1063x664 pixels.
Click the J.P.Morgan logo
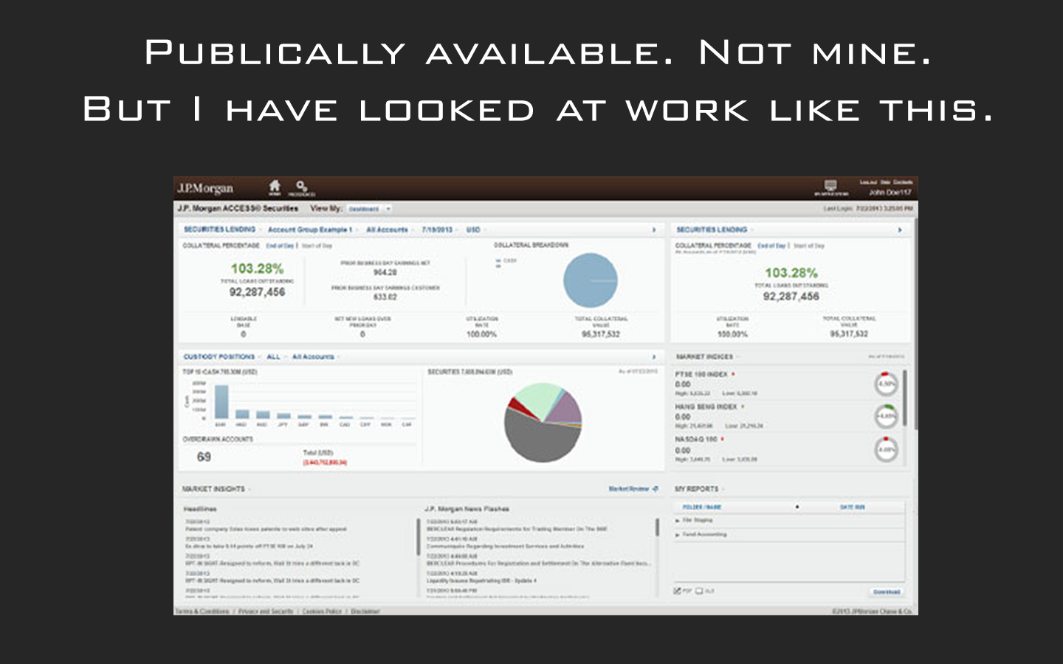tap(205, 188)
